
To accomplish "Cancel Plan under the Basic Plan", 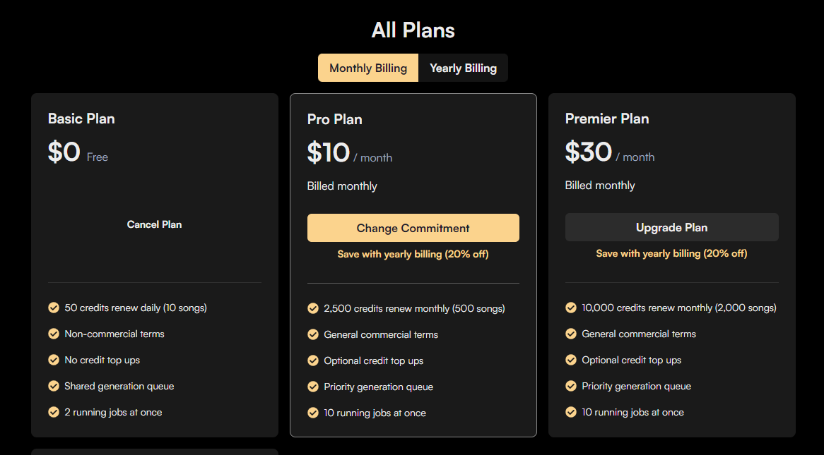I will point(155,224).
